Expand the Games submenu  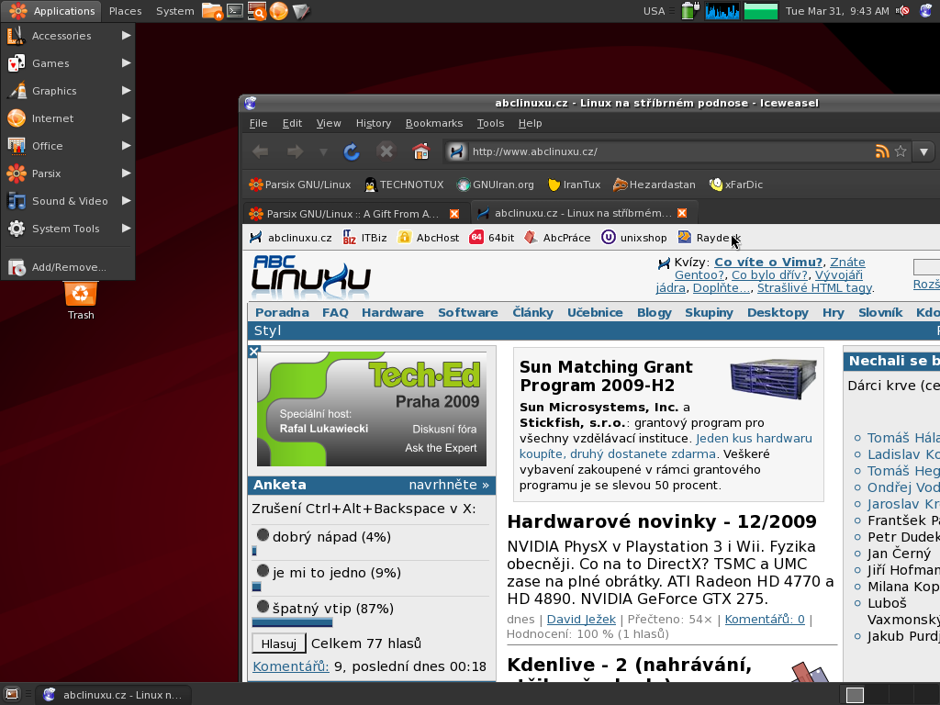pos(68,63)
